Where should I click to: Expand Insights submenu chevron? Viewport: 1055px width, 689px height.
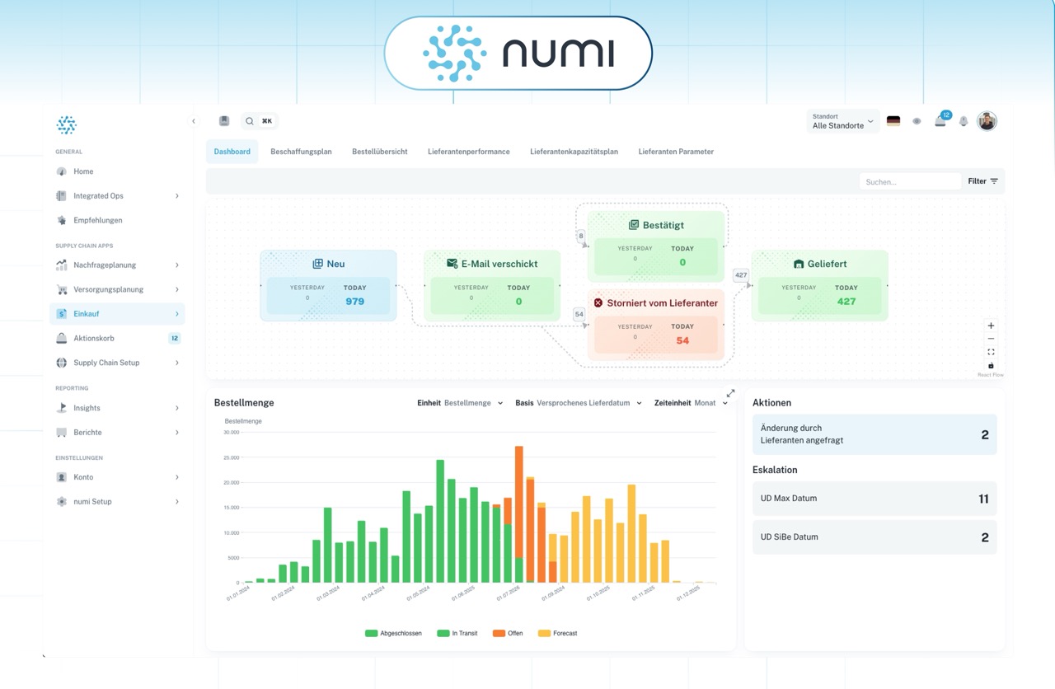pos(177,408)
